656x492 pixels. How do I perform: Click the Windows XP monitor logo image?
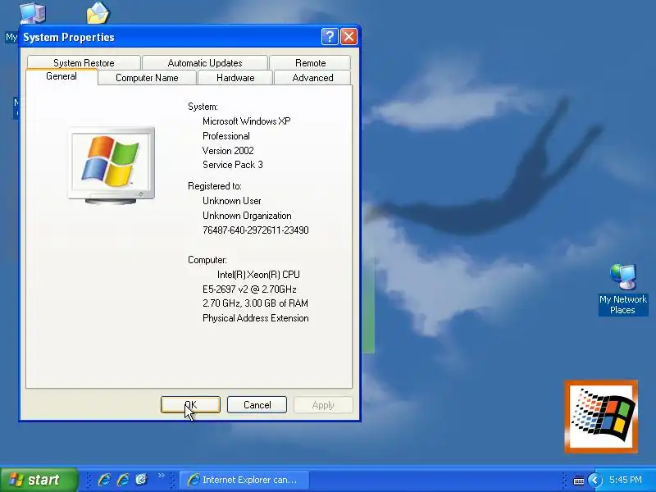tap(112, 166)
